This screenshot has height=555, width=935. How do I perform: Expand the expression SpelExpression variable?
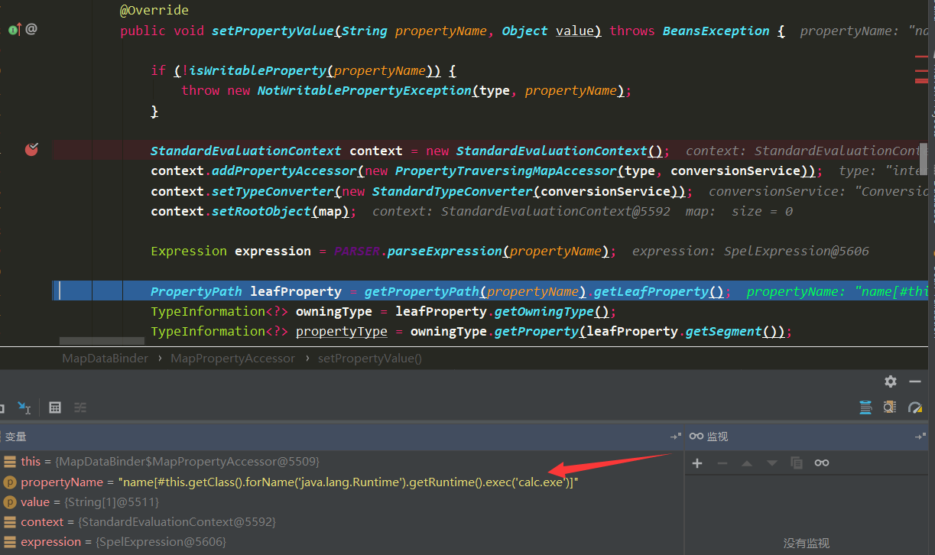coord(9,542)
